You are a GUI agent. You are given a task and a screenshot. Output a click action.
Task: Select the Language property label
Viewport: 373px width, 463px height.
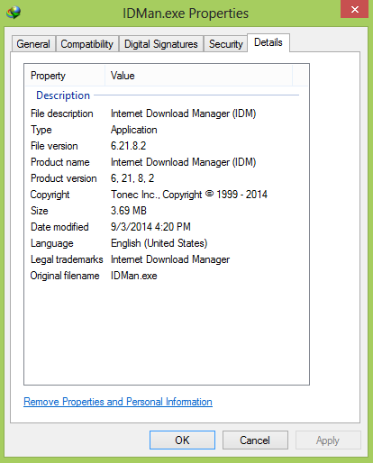(x=52, y=243)
